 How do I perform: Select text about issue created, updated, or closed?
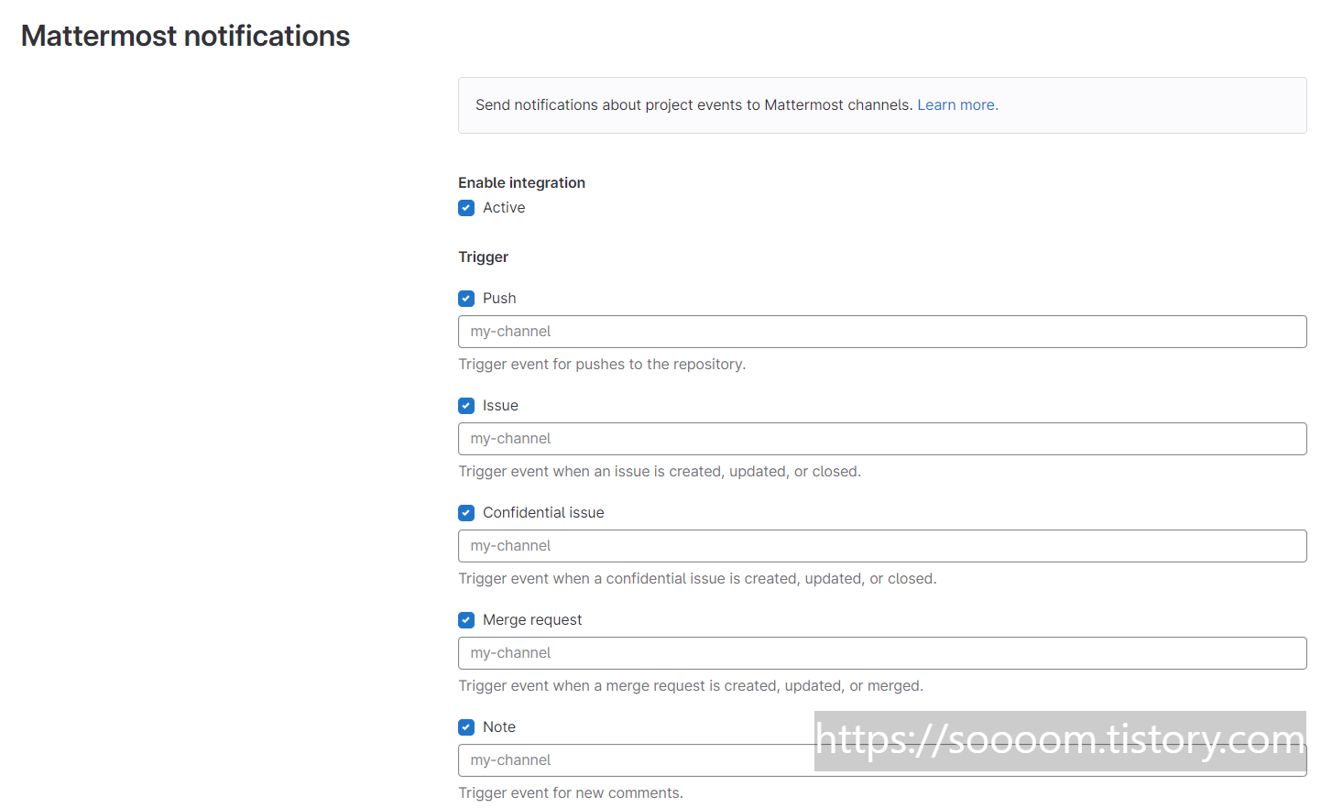[x=660, y=472]
